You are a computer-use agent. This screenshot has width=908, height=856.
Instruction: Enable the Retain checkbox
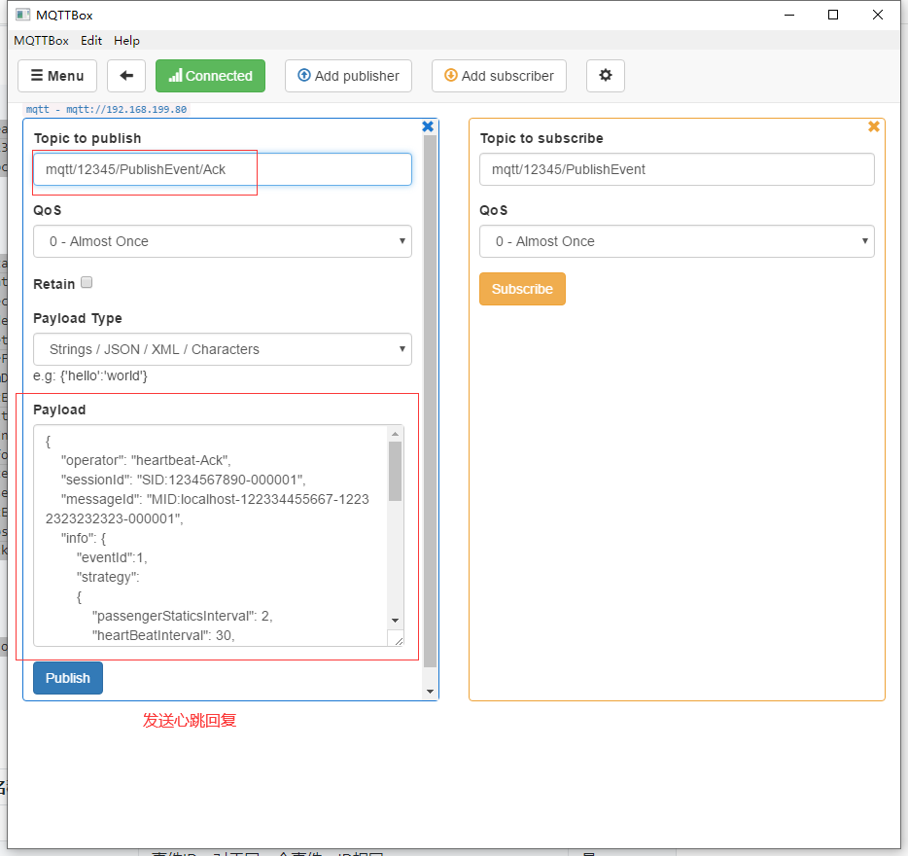click(x=87, y=283)
